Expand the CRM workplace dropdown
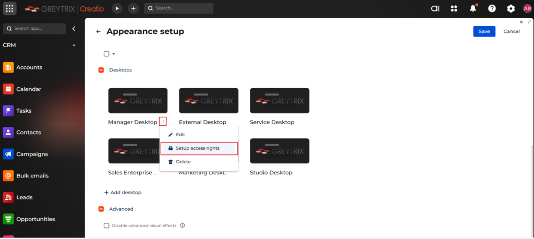534x239 pixels. (x=74, y=45)
